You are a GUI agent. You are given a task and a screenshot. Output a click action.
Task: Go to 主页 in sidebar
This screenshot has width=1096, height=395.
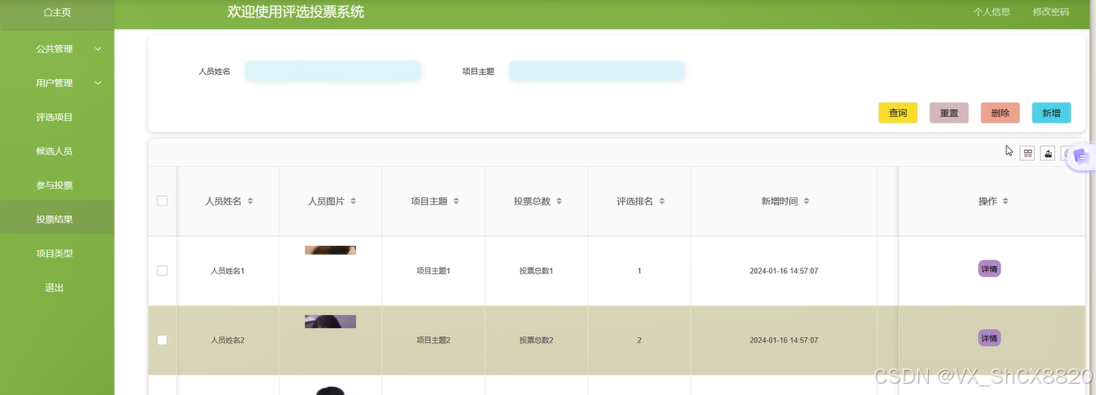[57, 13]
